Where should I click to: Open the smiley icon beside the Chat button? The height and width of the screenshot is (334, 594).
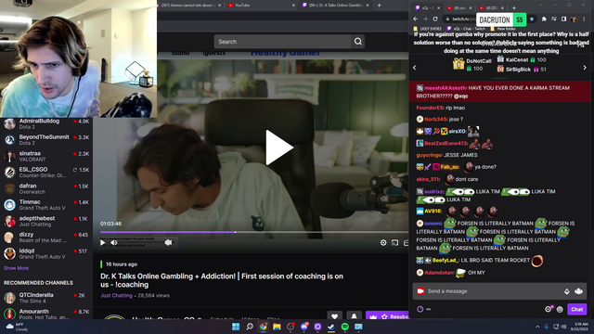[560, 309]
